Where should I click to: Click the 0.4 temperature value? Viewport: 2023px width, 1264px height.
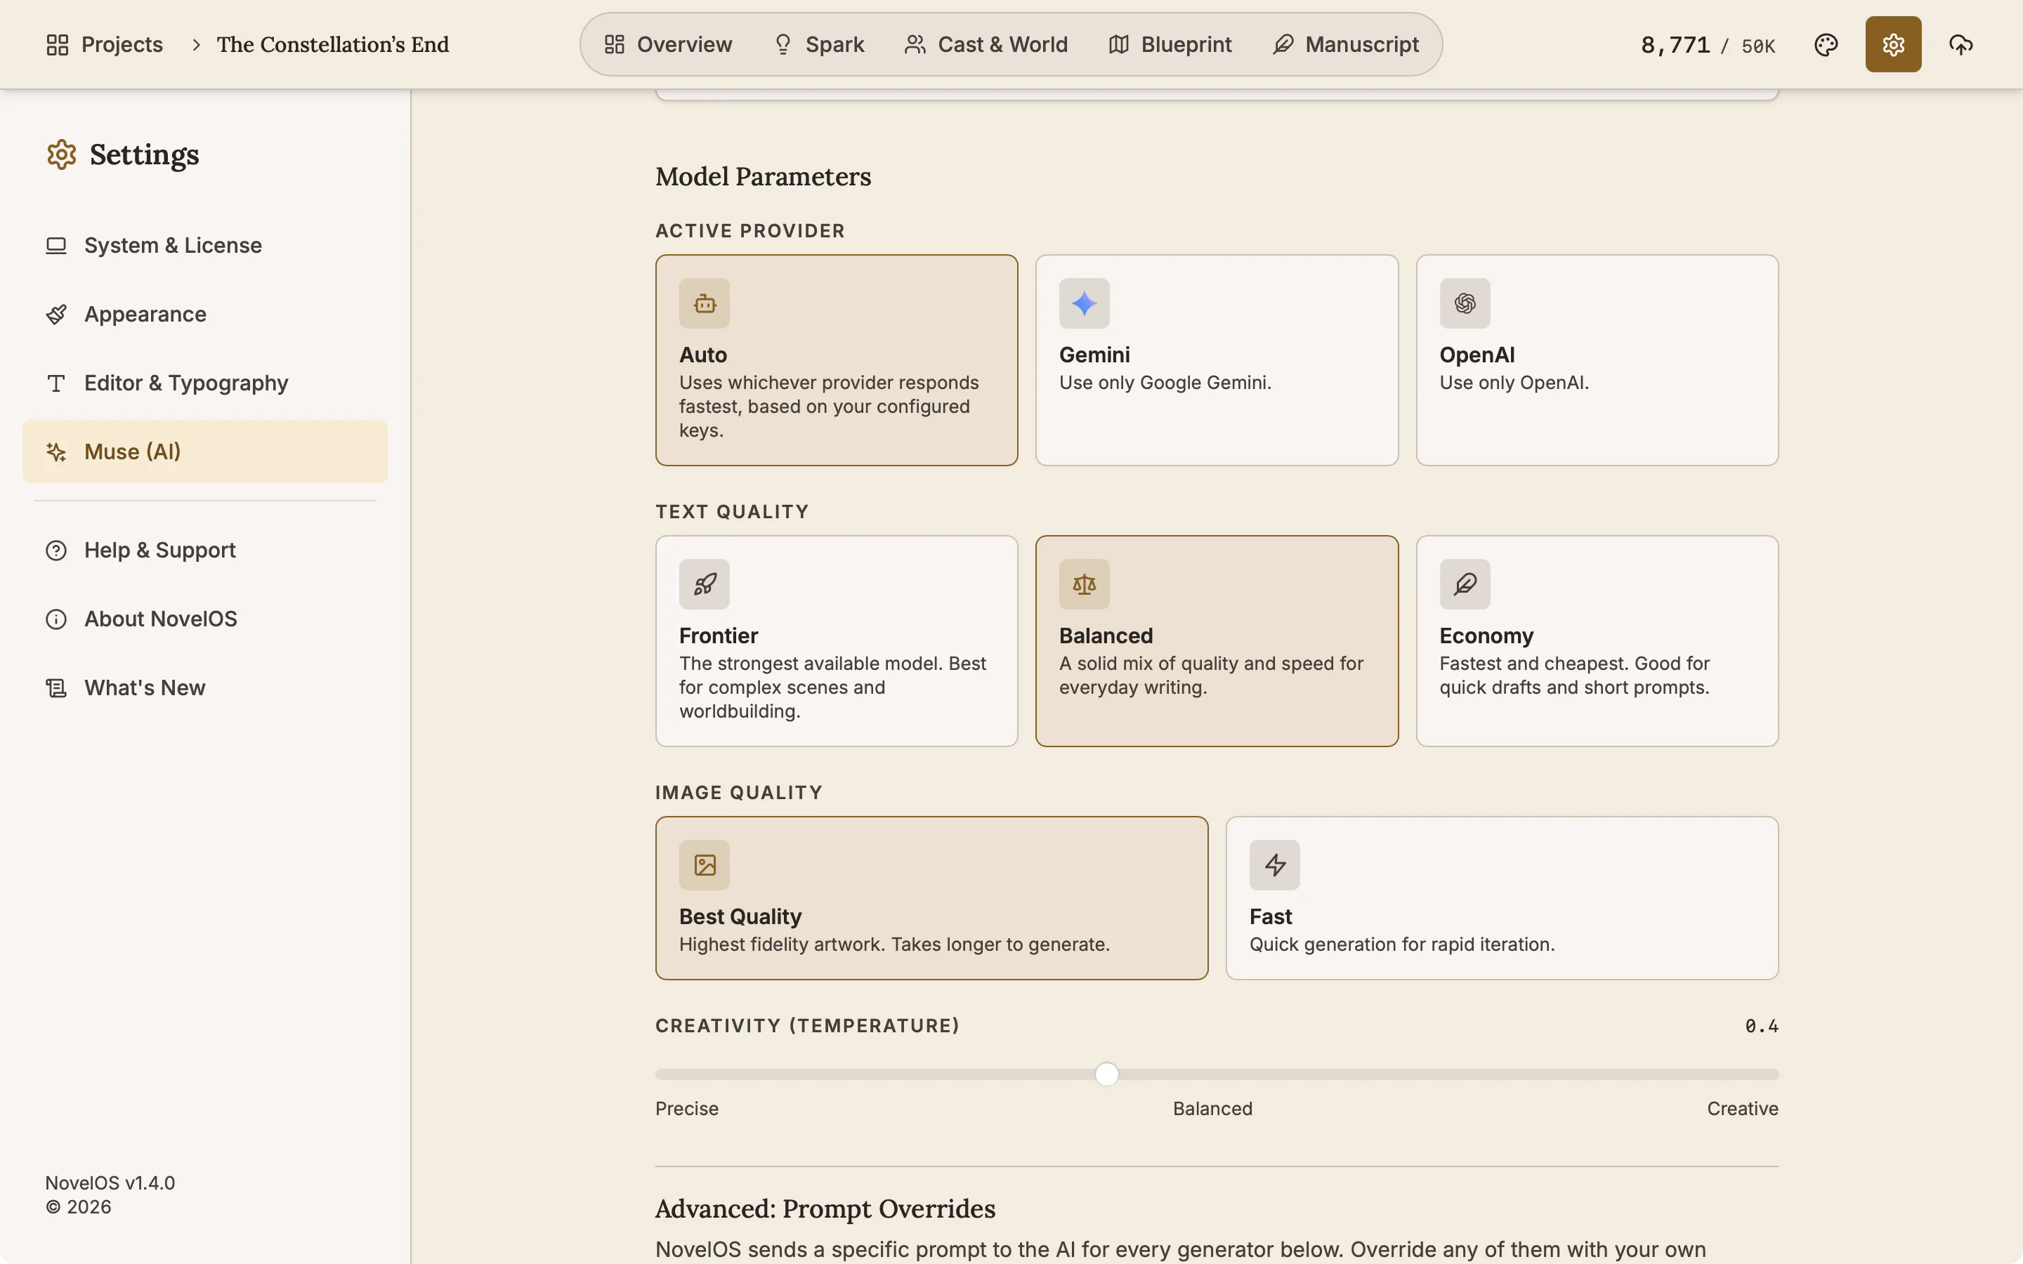pyautogui.click(x=1762, y=1026)
